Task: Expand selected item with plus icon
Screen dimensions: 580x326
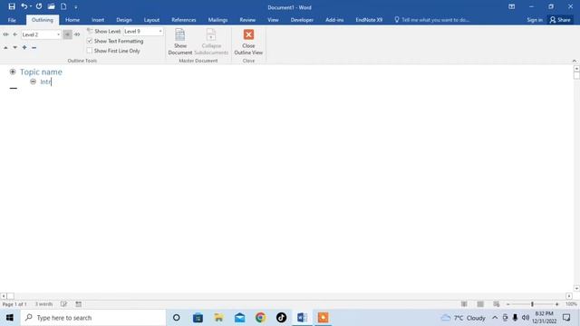Action: [x=24, y=47]
